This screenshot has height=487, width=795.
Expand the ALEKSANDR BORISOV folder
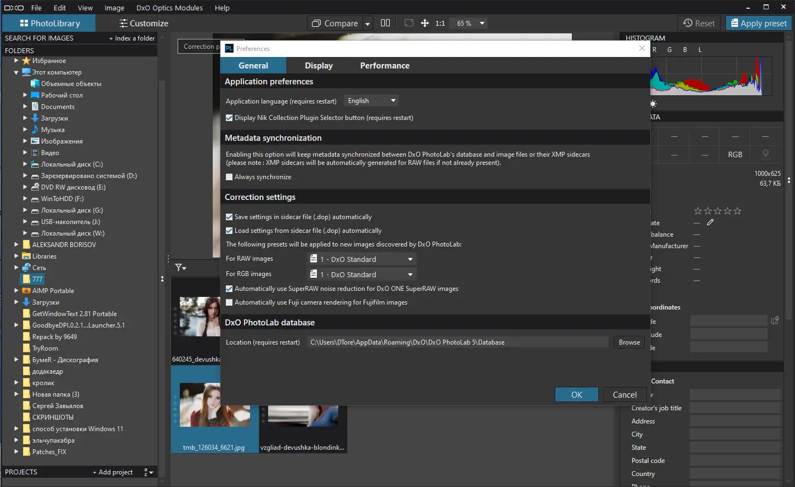point(16,245)
